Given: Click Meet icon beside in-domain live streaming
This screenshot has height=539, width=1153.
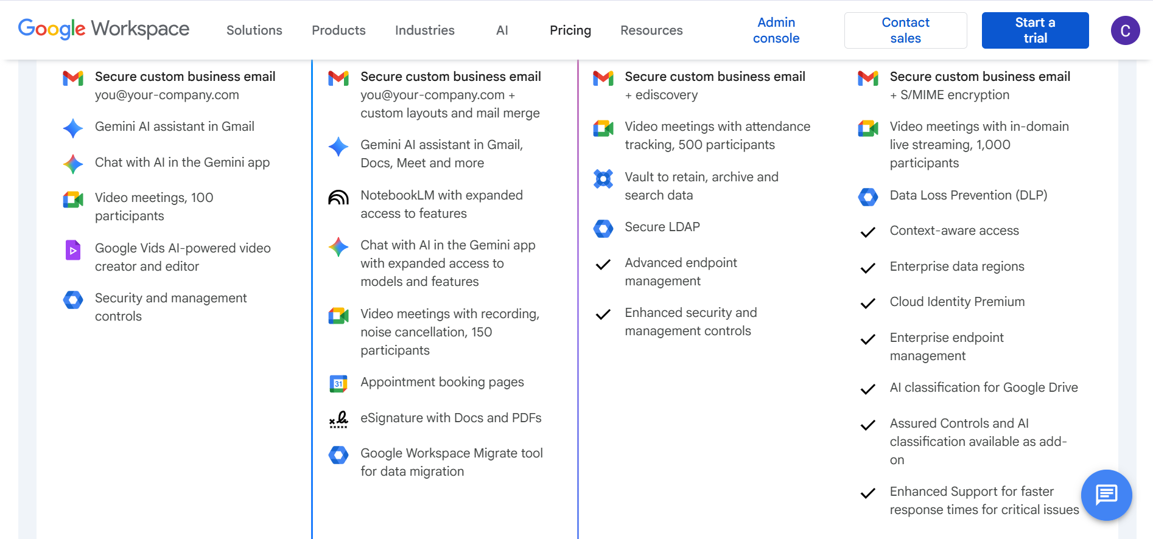Looking at the screenshot, I should tap(868, 128).
